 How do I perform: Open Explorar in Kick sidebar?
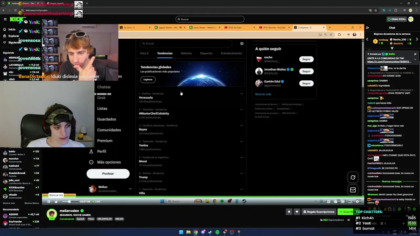13,36
